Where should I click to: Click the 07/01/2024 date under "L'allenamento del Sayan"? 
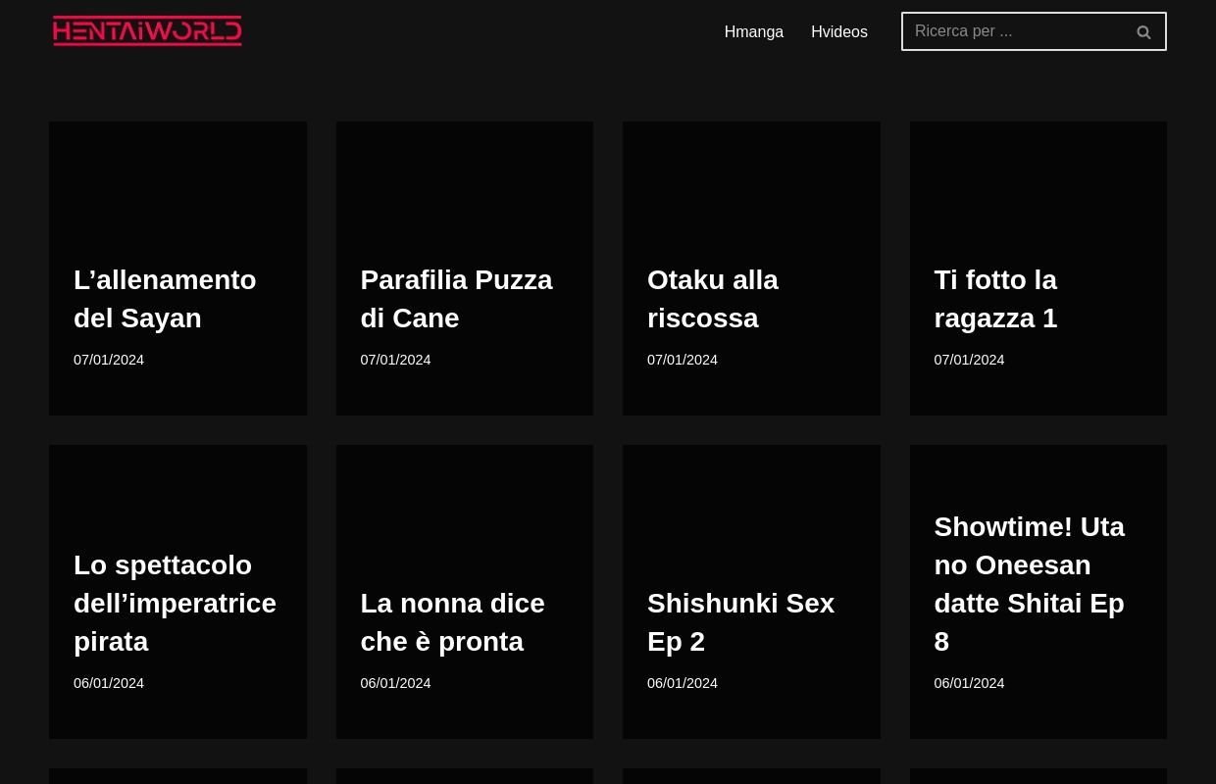pos(109,360)
